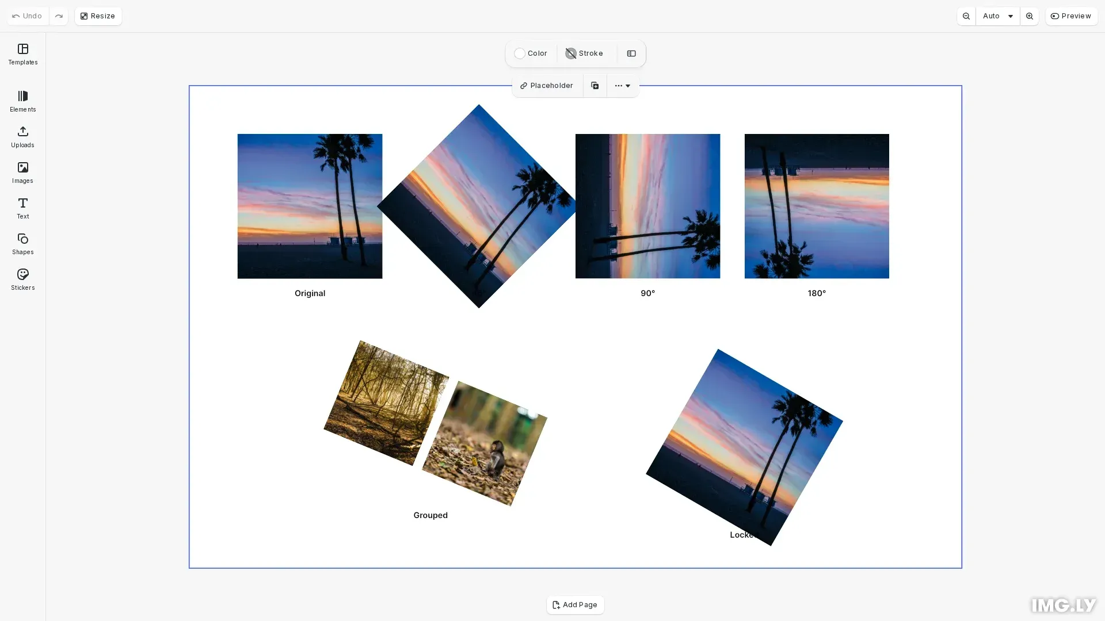Open the Templates panel
This screenshot has width=1105, height=621.
click(22, 55)
